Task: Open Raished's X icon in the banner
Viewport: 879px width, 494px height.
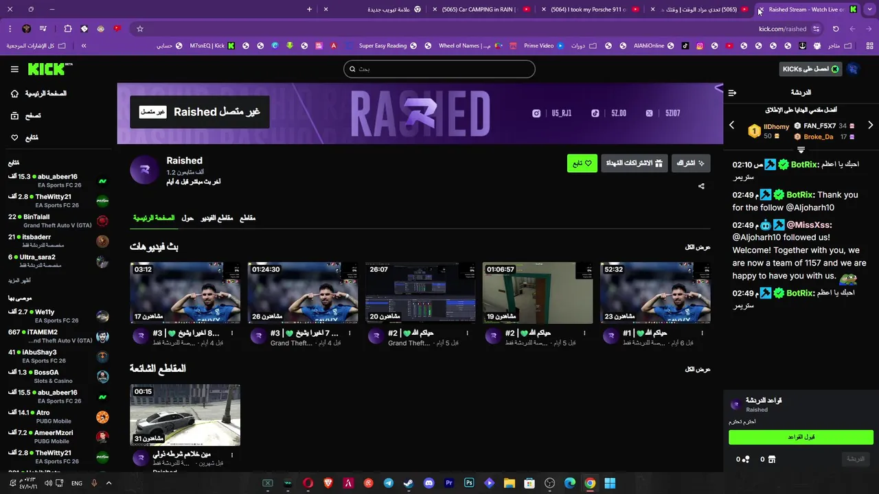Action: 650,113
